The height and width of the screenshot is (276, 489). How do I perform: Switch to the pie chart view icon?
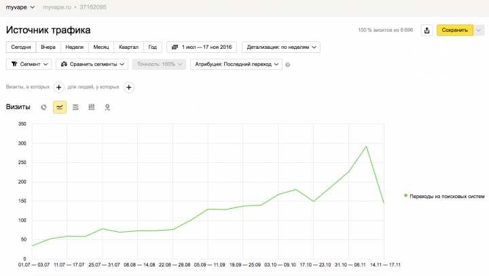43,107
